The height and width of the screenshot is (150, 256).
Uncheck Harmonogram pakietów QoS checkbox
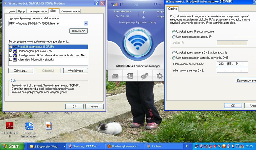[x=10, y=51]
